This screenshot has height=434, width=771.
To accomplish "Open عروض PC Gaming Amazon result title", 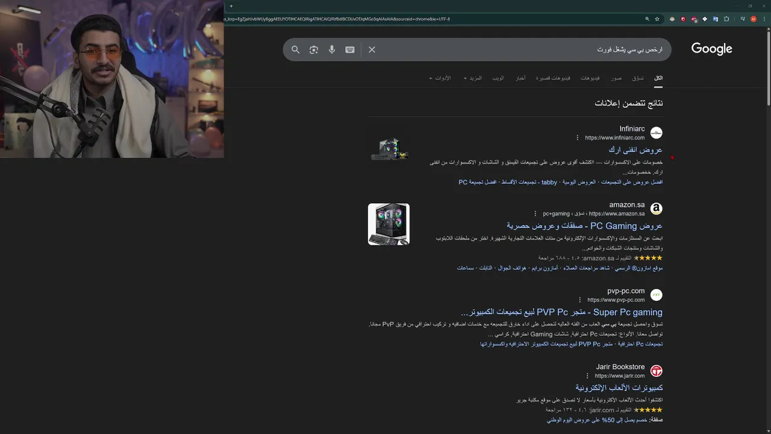I will (x=584, y=226).
